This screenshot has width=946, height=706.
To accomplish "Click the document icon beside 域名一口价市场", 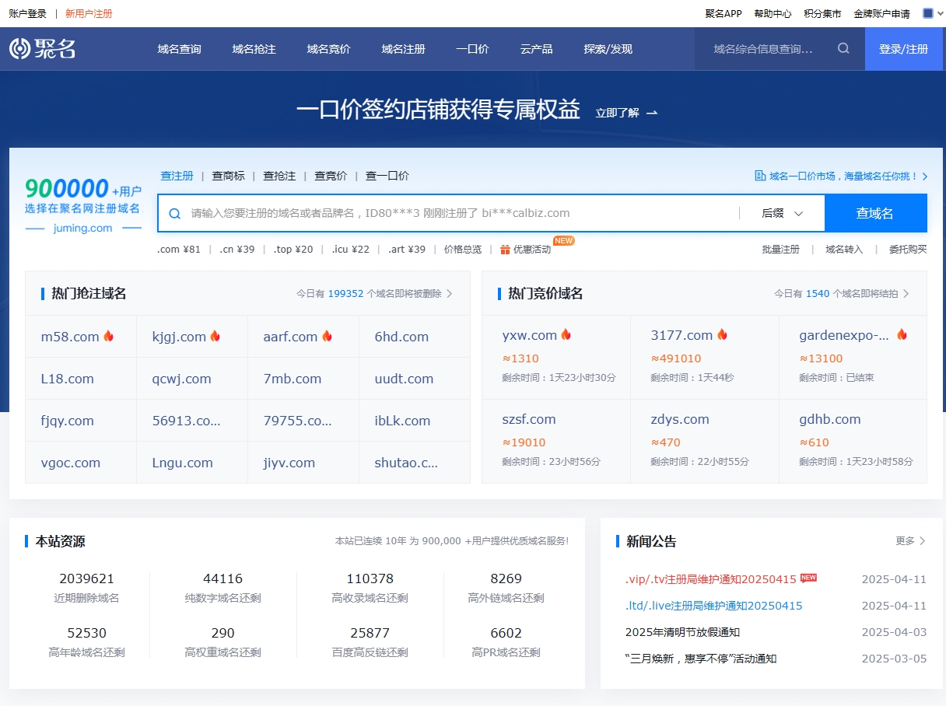I will [760, 176].
